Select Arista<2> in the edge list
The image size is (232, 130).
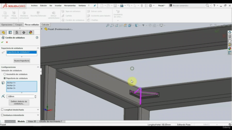click(11, 85)
